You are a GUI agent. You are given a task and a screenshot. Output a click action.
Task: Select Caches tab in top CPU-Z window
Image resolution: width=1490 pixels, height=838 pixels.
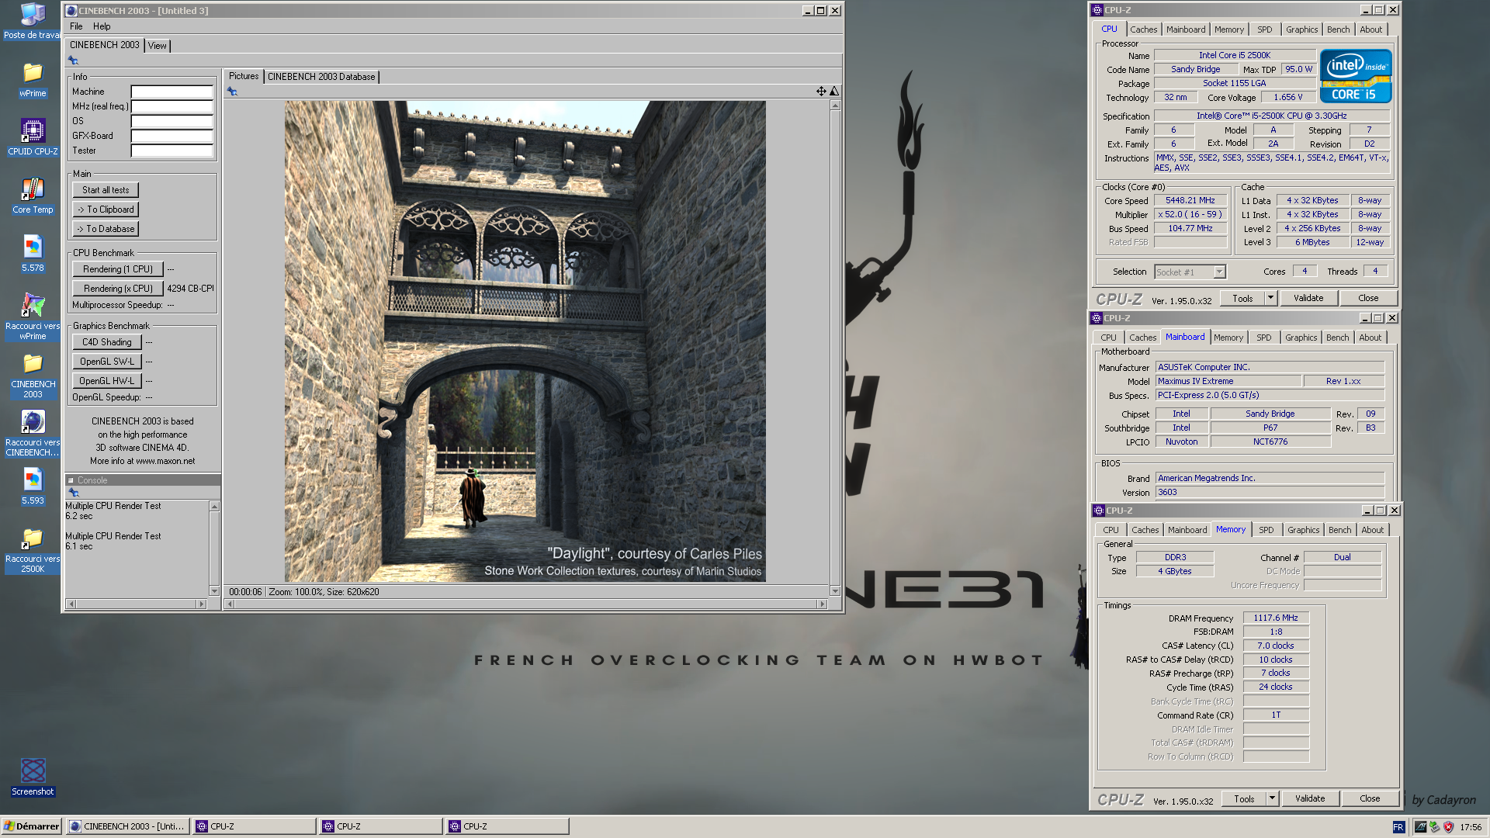[1143, 29]
